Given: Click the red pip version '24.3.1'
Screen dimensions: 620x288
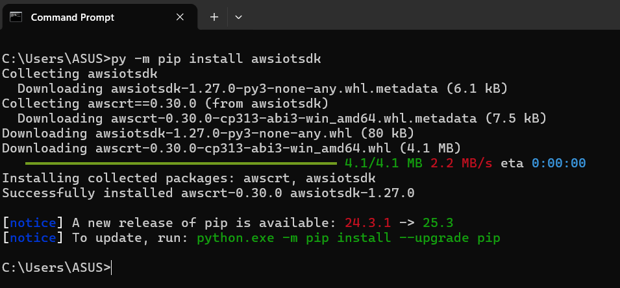Looking at the screenshot, I should 367,222.
